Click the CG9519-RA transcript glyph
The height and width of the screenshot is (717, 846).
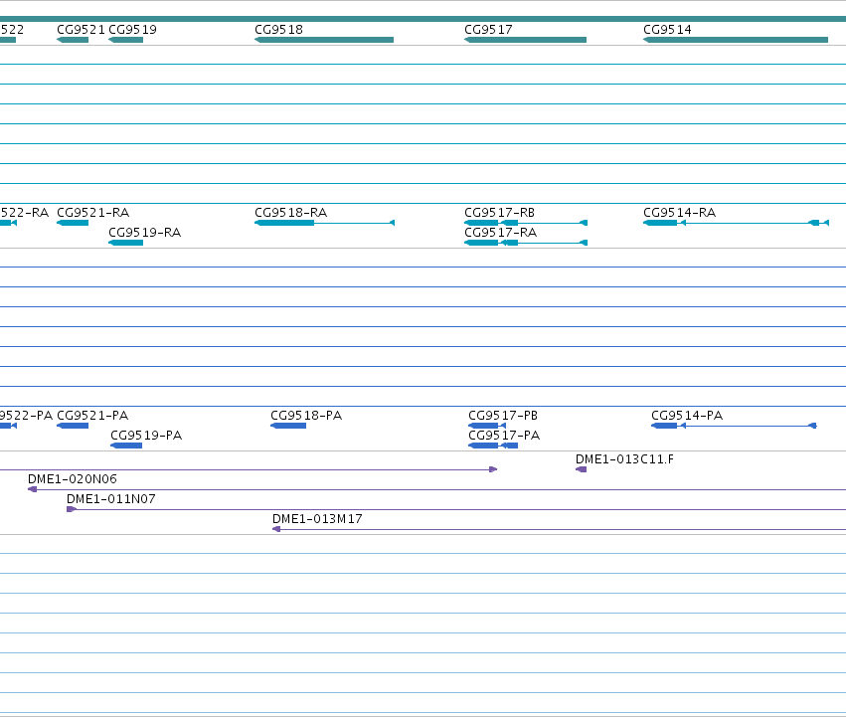click(x=125, y=243)
